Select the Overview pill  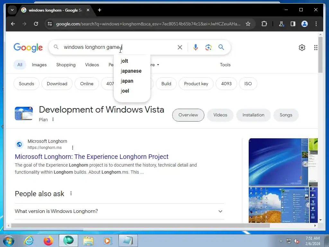[188, 115]
